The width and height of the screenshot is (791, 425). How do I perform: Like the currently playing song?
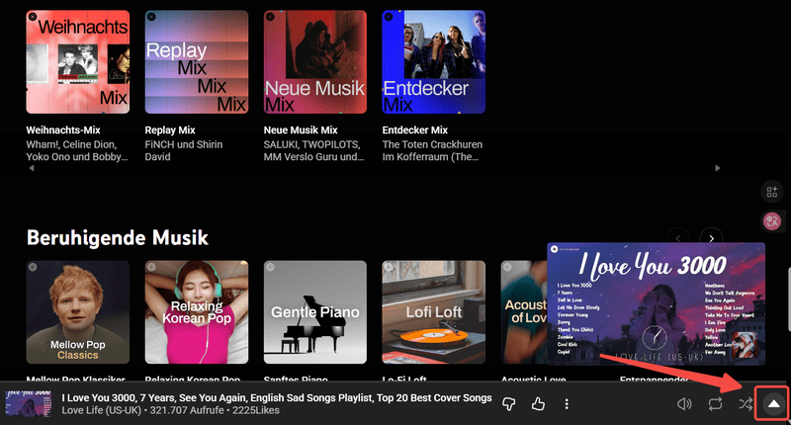538,403
